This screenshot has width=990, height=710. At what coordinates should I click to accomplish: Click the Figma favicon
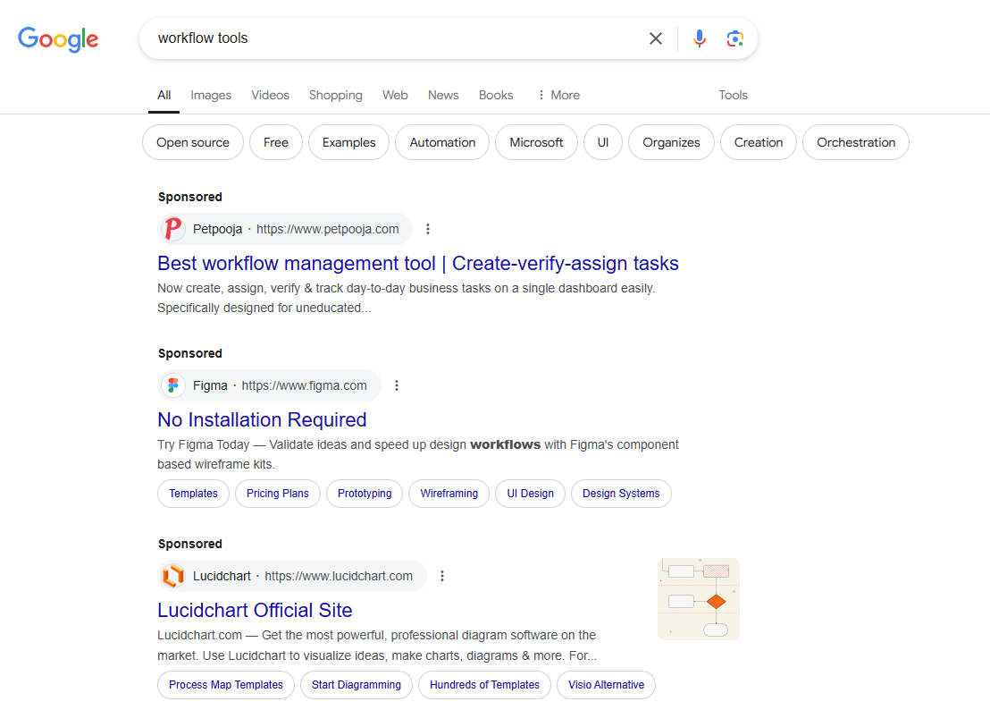[173, 385]
